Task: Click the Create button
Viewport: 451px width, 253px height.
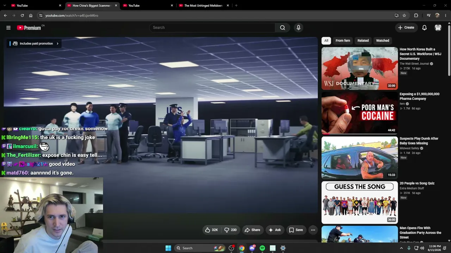Action: tap(406, 28)
